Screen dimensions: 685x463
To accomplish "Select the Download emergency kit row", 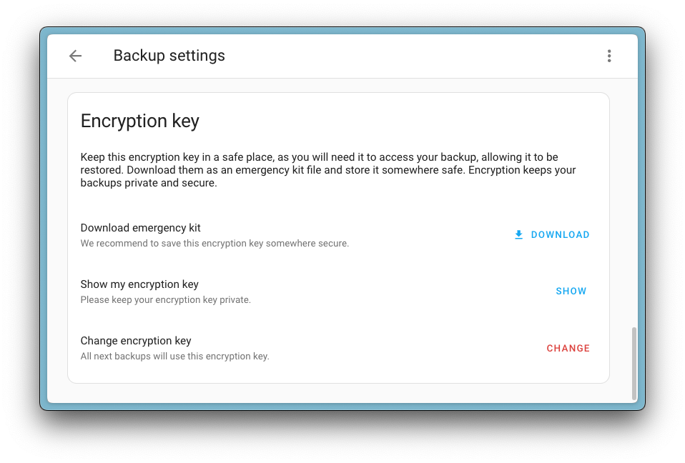I will pyautogui.click(x=140, y=227).
